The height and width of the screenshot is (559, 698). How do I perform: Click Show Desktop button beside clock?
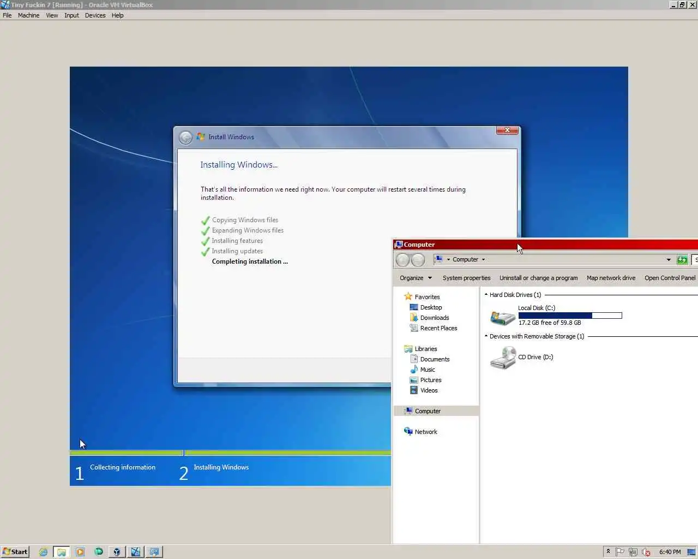(691, 552)
